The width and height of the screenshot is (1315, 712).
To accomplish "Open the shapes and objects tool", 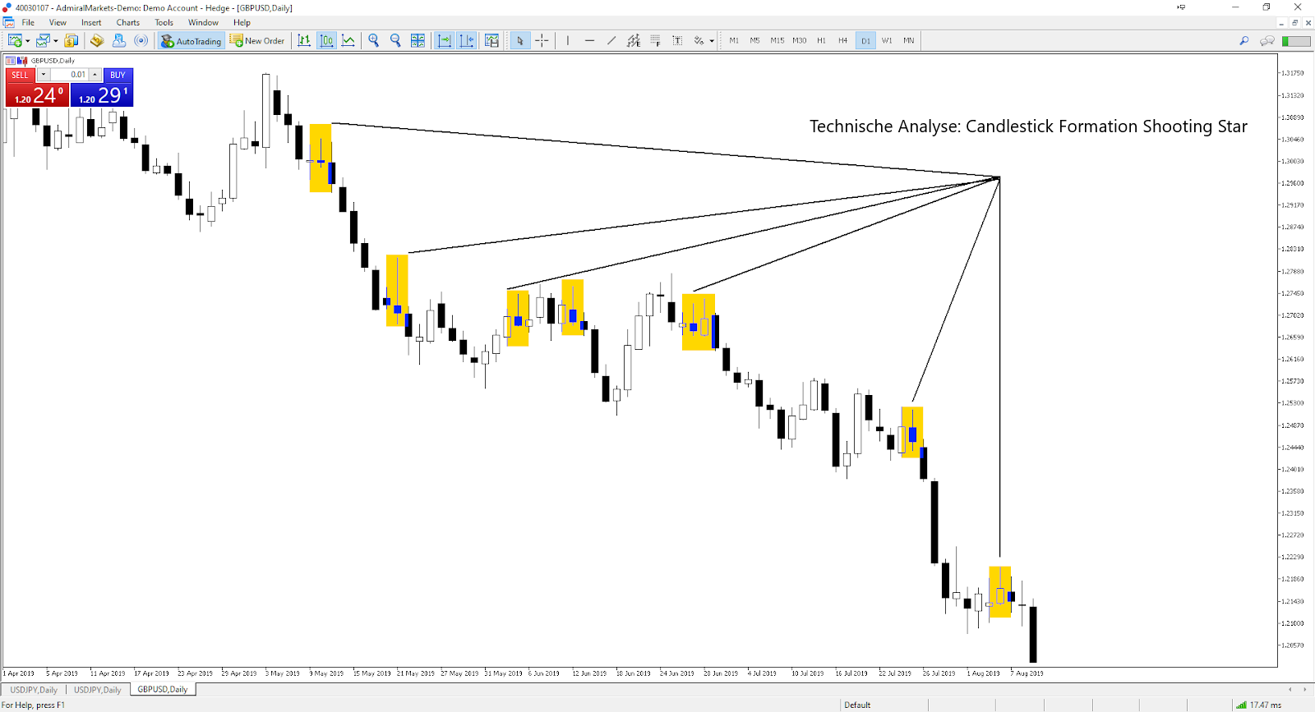I will coord(699,40).
